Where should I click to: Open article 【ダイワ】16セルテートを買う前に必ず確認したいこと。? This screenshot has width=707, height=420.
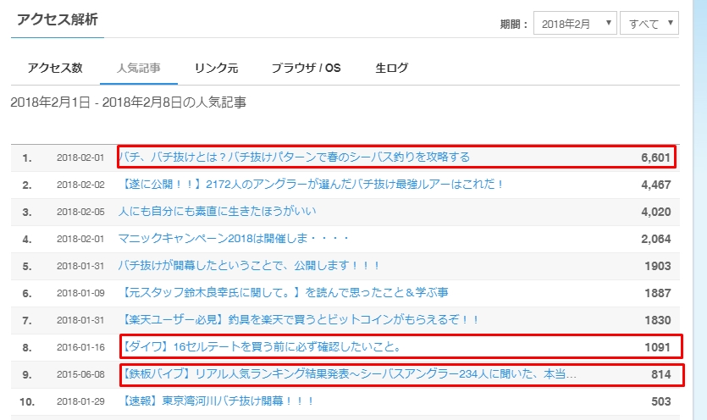click(x=260, y=346)
